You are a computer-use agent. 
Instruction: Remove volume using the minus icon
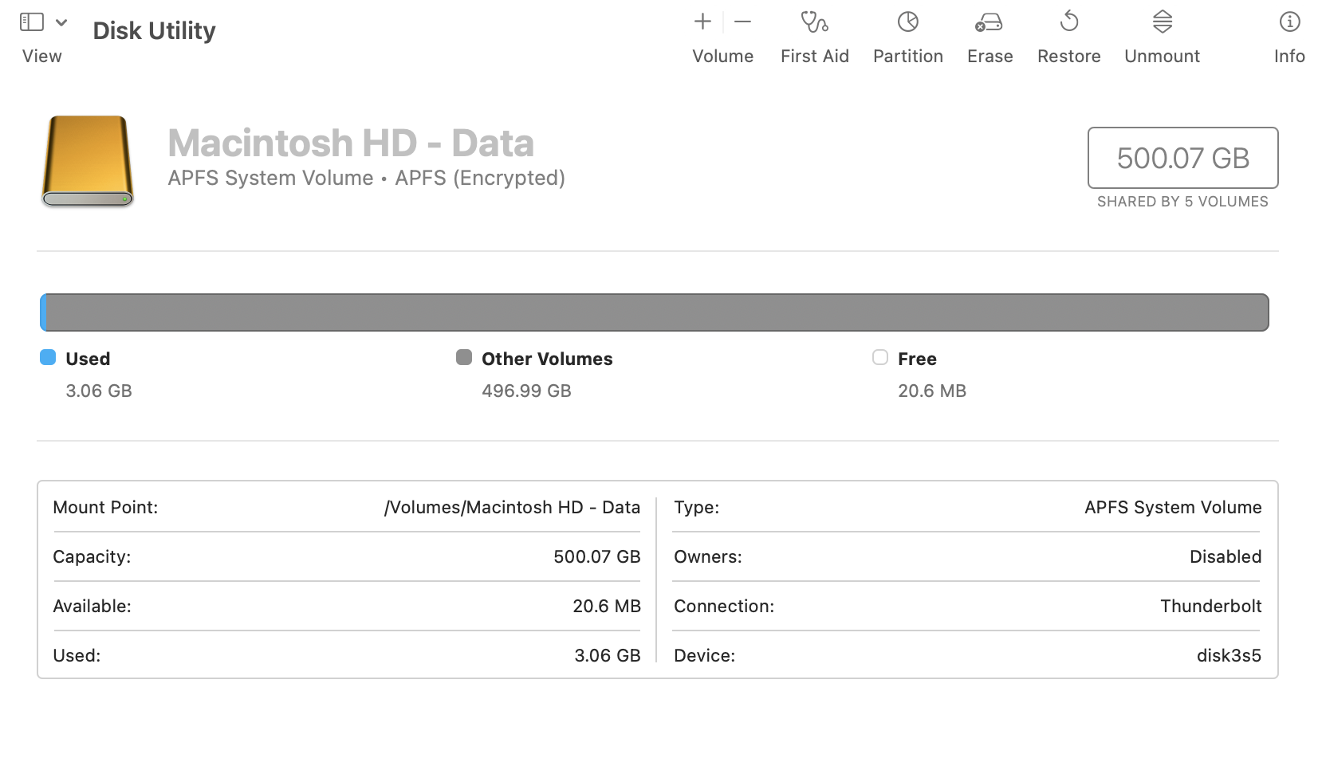[x=742, y=22]
